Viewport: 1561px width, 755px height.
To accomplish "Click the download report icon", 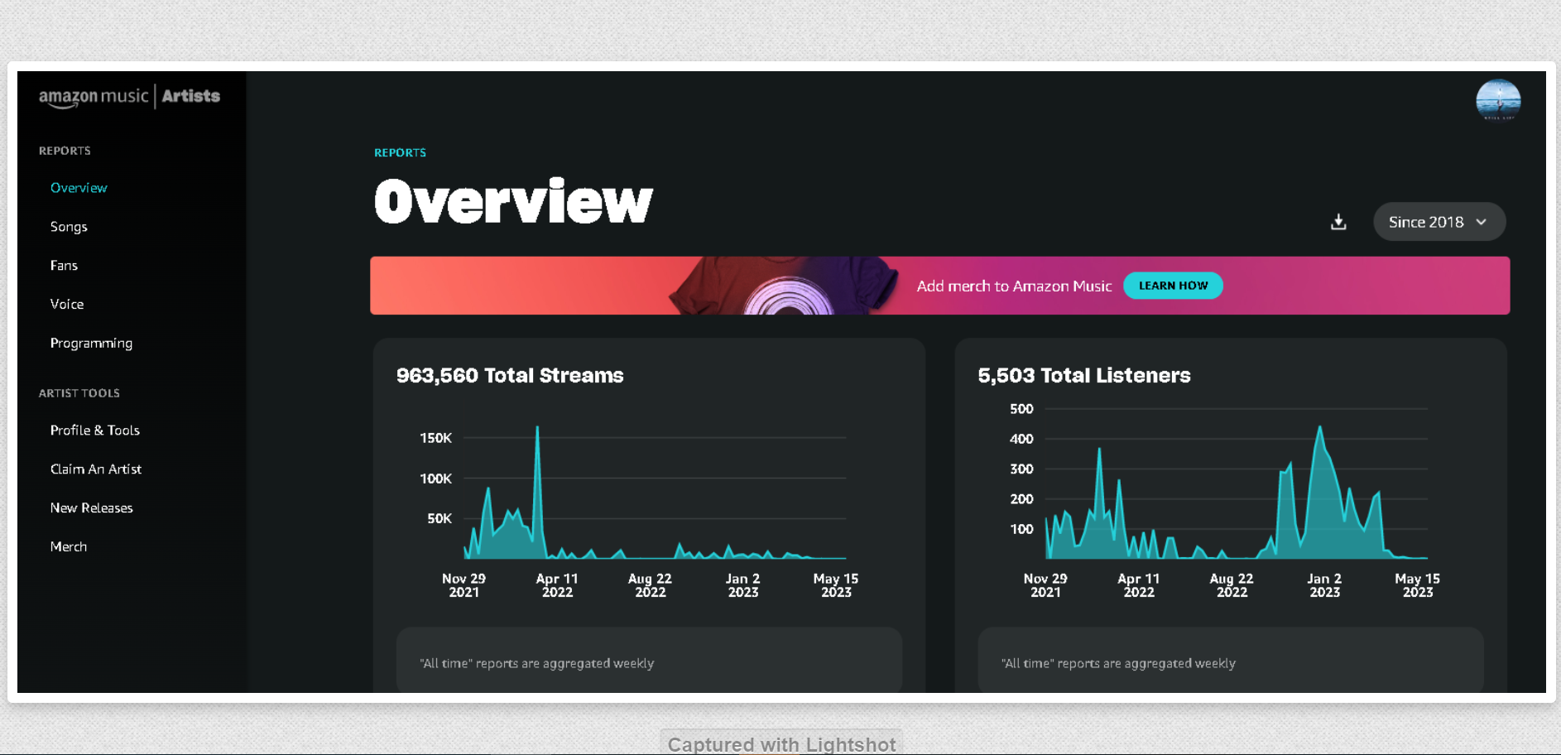I will (x=1338, y=222).
